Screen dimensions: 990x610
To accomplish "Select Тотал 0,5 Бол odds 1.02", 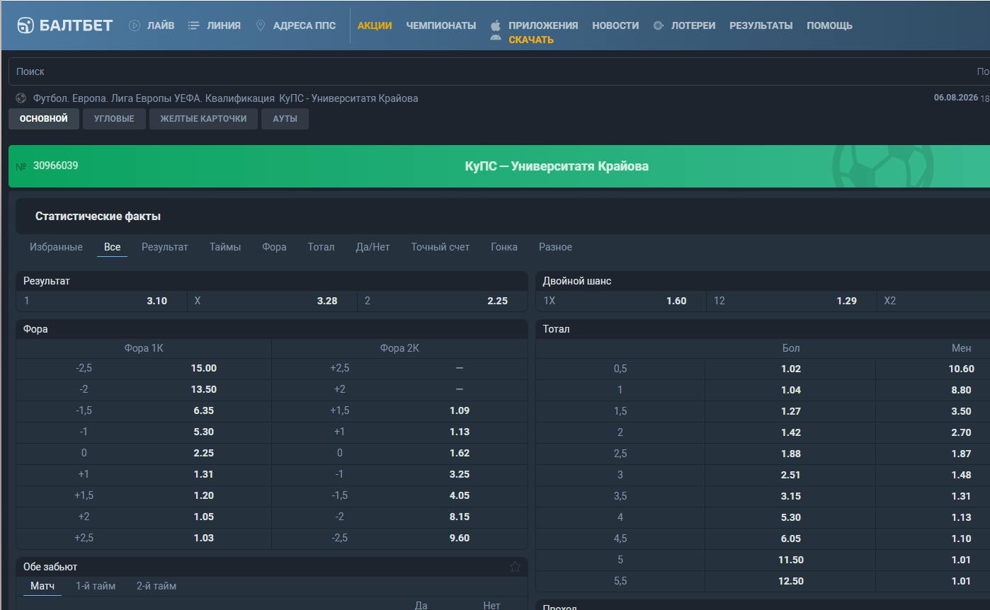I will [x=790, y=369].
